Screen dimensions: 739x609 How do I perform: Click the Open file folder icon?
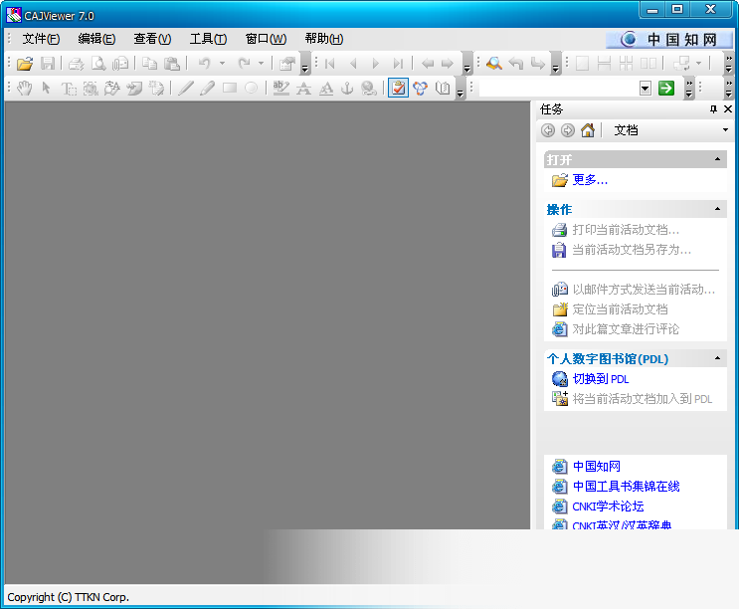pos(25,63)
